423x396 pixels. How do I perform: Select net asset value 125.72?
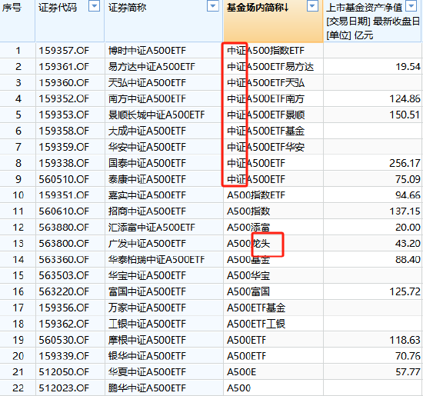pos(405,291)
